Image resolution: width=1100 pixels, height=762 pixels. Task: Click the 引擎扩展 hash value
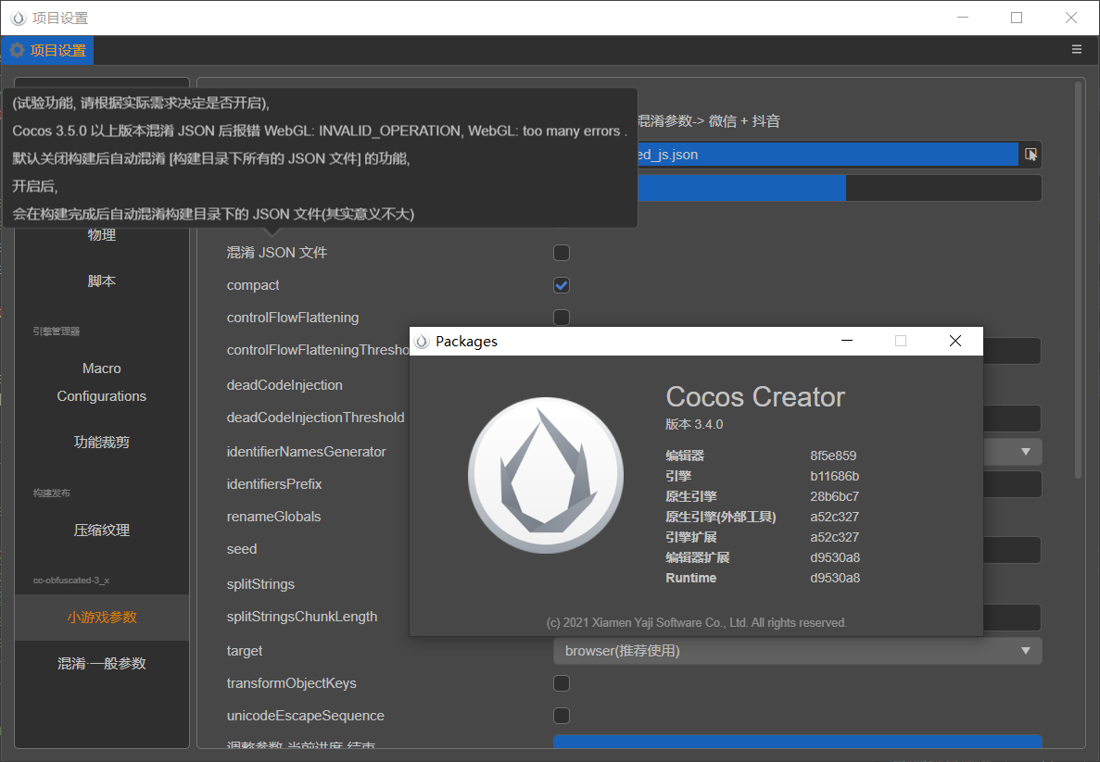point(835,537)
